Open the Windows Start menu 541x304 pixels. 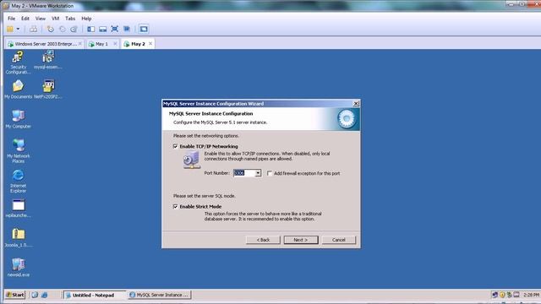point(15,295)
